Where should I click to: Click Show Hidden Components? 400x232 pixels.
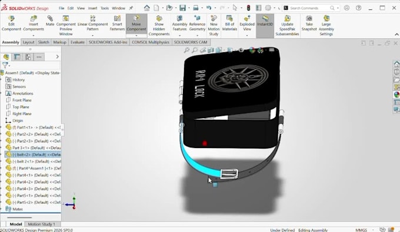[159, 25]
